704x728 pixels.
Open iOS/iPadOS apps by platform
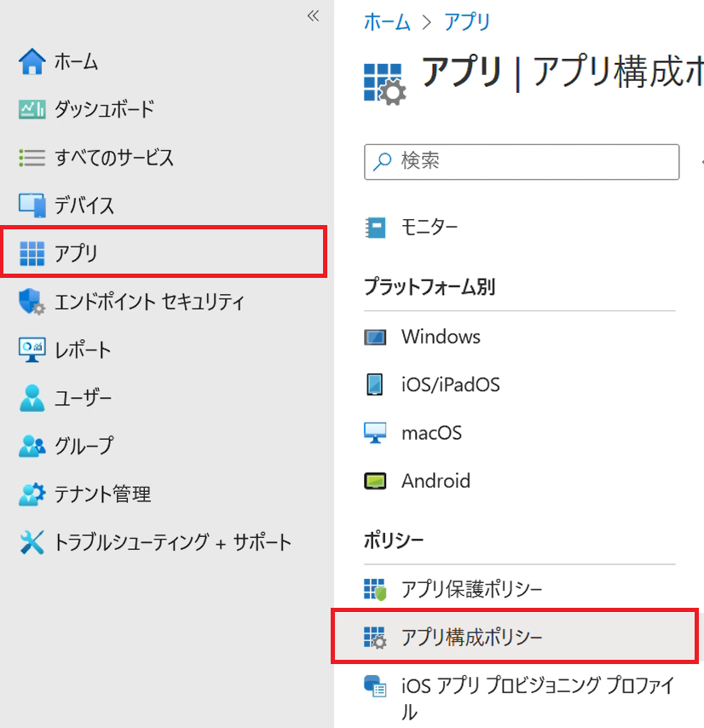451,384
